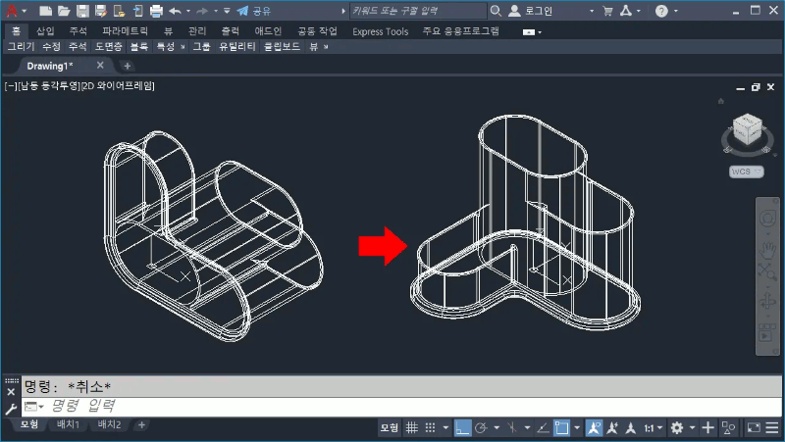Open the full navigation wheel tool
The height and width of the screenshot is (442, 785).
pos(767,218)
